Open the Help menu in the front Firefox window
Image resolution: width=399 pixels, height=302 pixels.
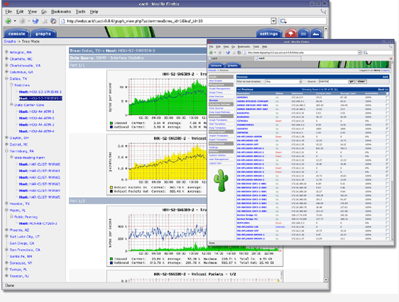265,47
